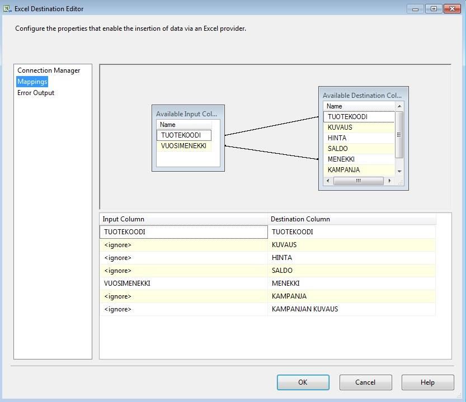The width and height of the screenshot is (466, 402).
Task: Click the Available Destination Columns box title
Action: (x=362, y=96)
